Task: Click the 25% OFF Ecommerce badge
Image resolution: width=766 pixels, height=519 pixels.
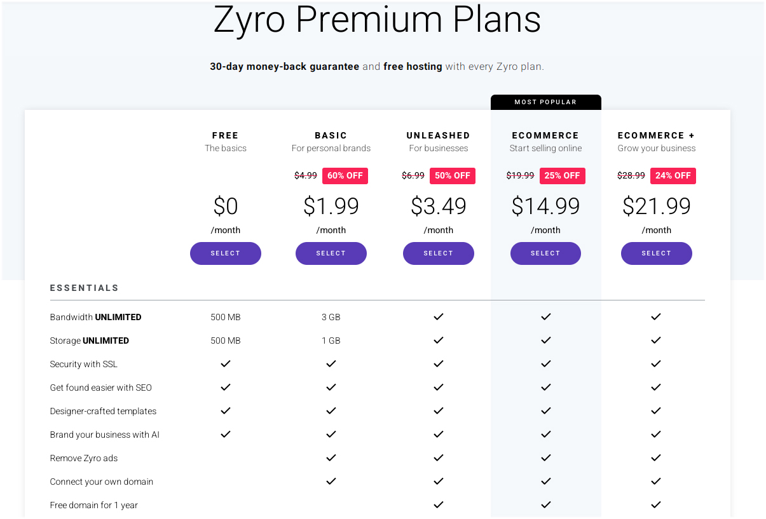Action: [563, 176]
